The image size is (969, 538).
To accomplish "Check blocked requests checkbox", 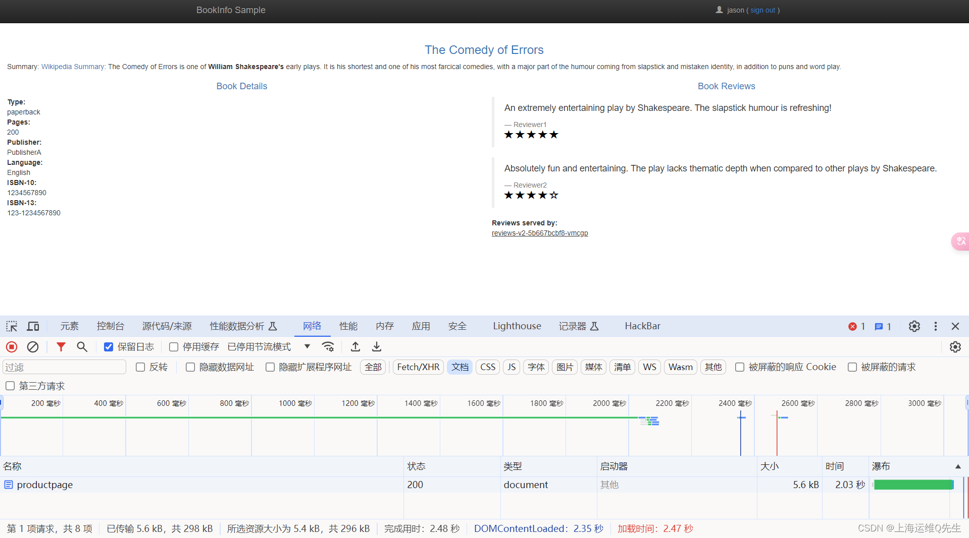I will pyautogui.click(x=852, y=367).
